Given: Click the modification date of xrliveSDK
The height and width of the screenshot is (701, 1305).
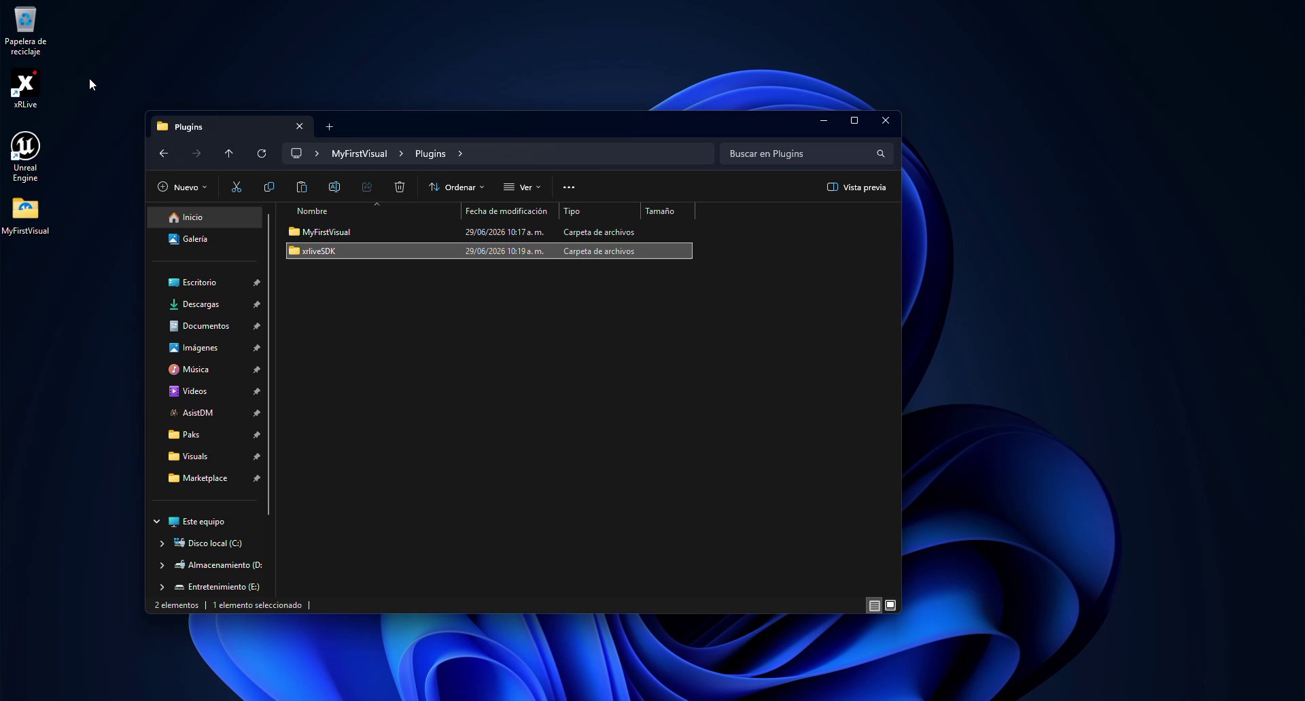Looking at the screenshot, I should [504, 251].
